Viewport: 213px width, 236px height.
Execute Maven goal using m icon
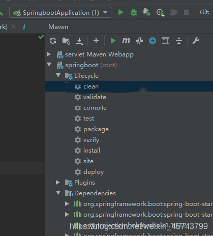coord(126,41)
